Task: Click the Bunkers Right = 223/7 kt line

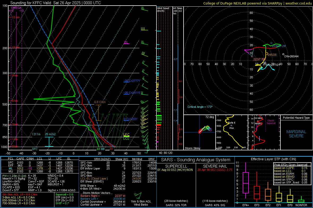Action: 103,196
